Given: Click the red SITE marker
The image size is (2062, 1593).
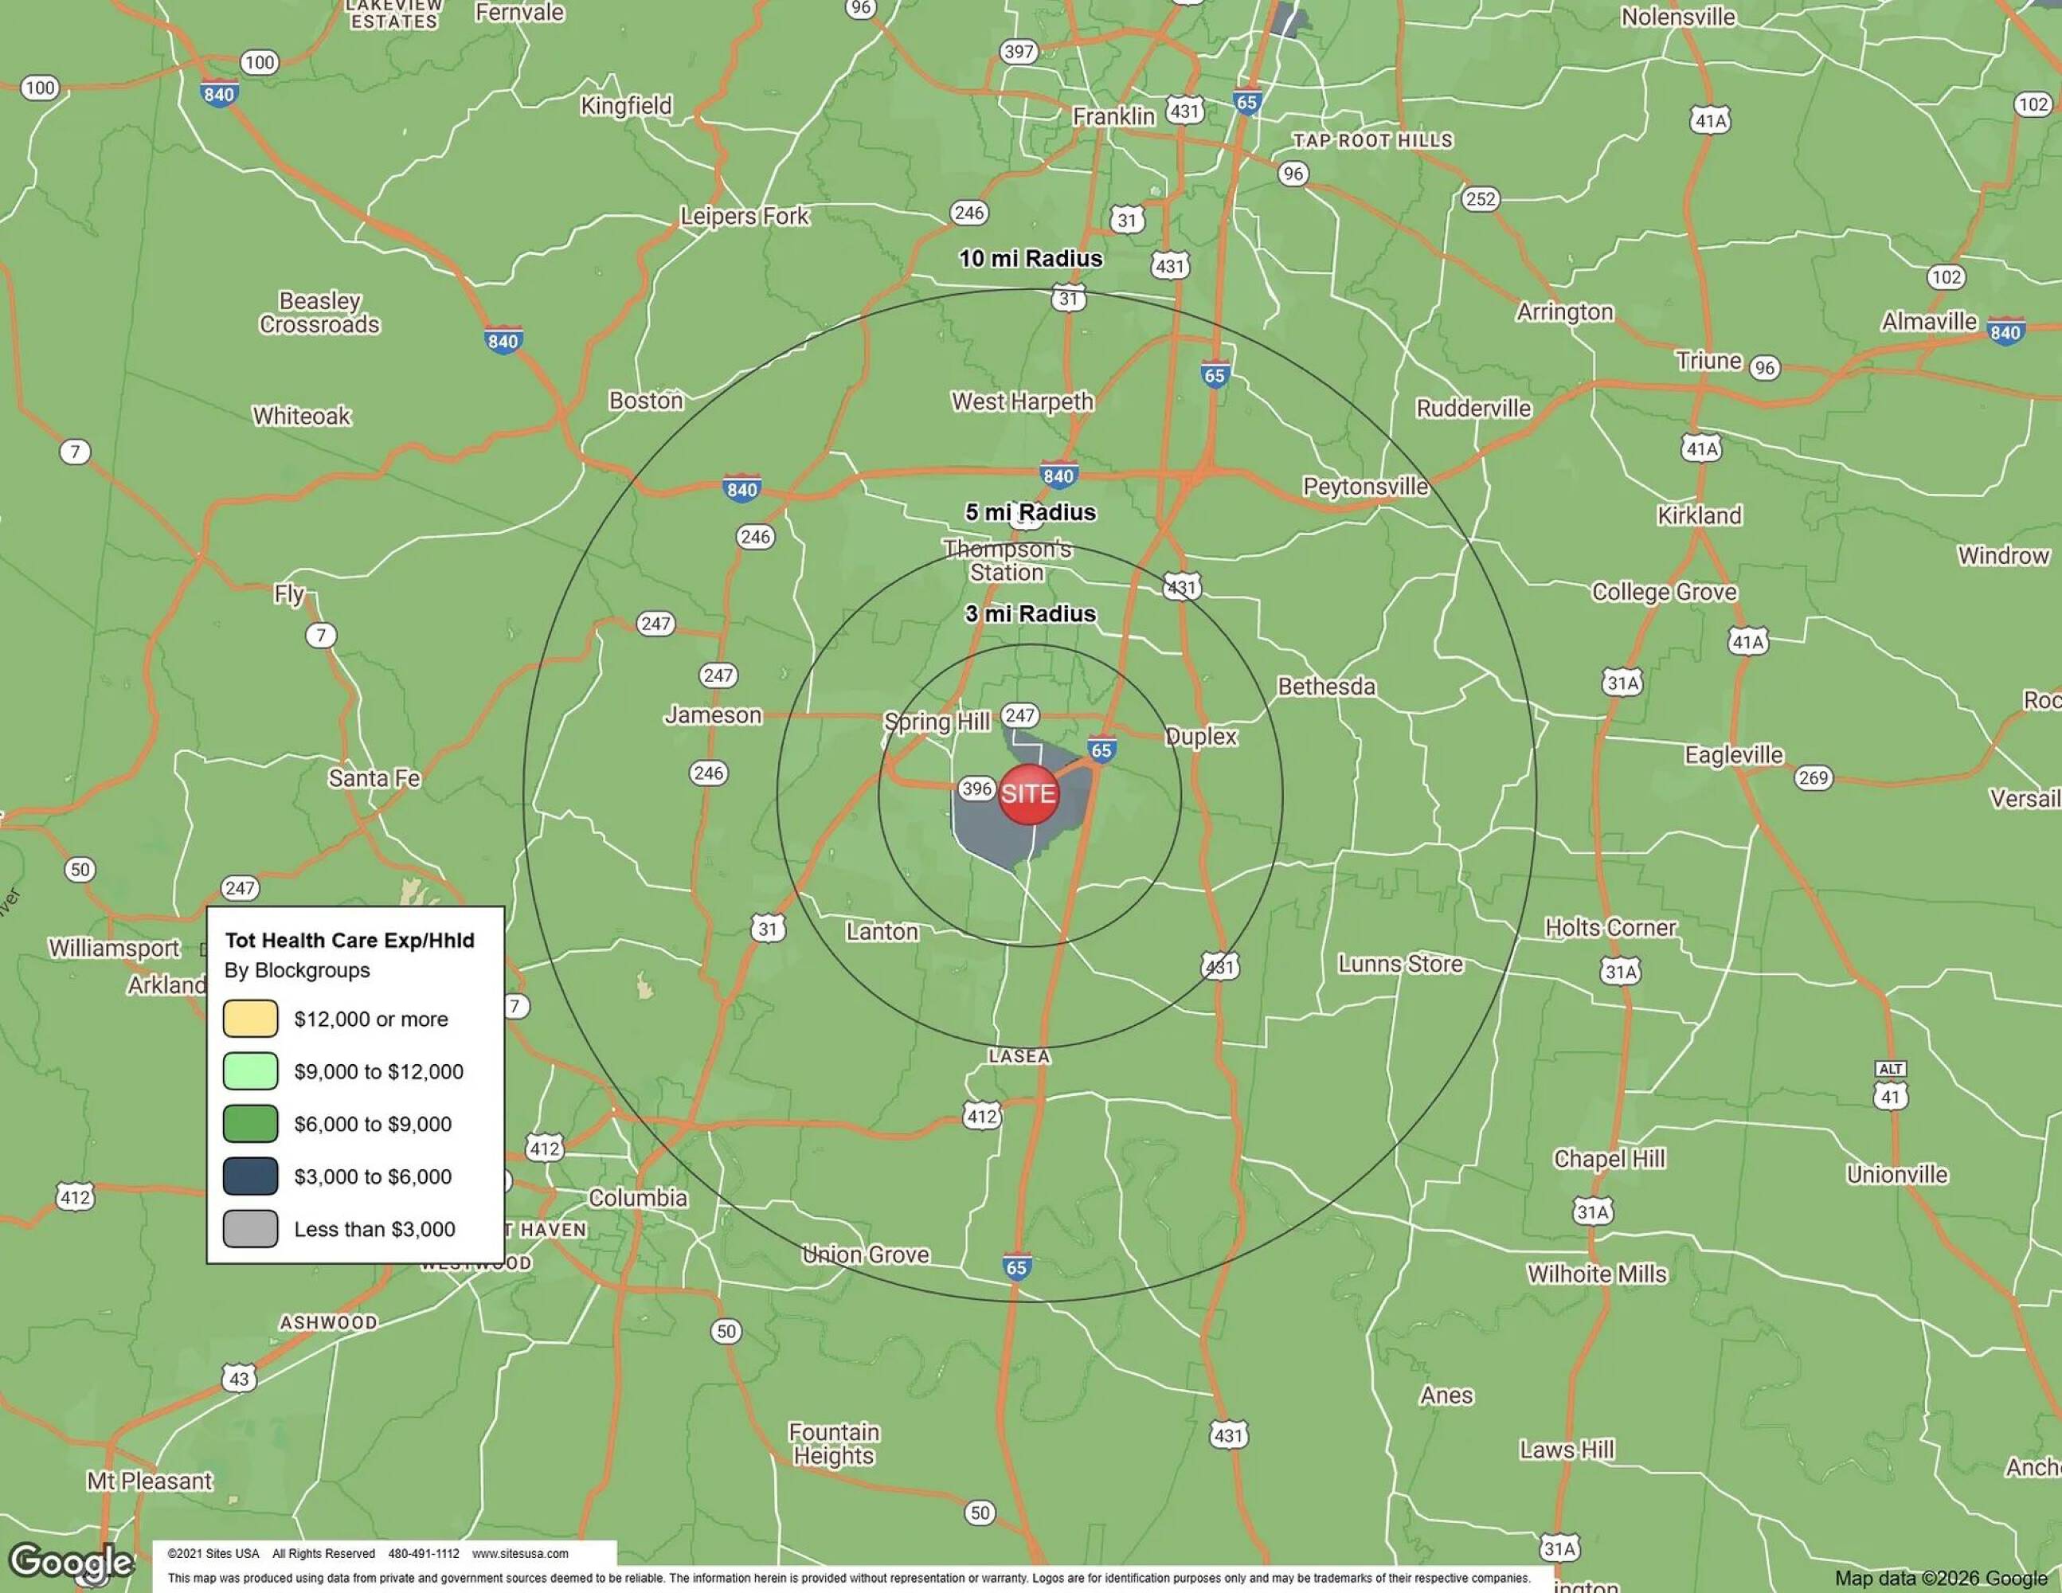Looking at the screenshot, I should [x=1028, y=794].
